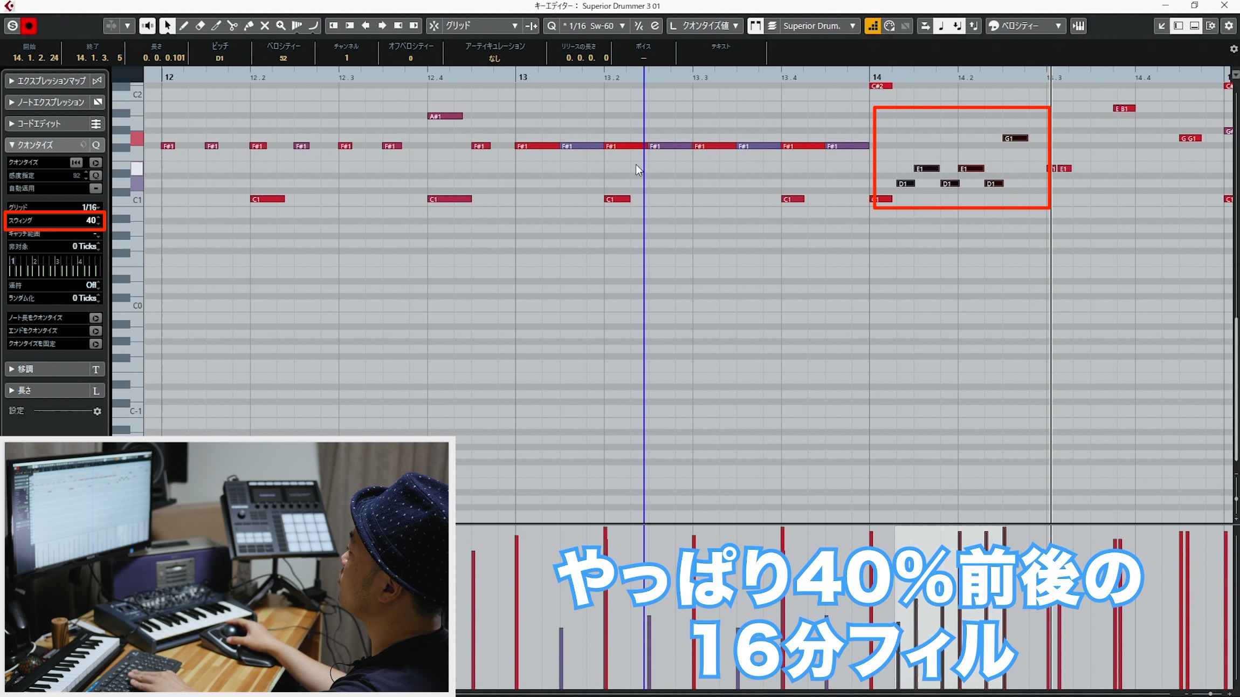
Task: Toggle the Snap on/off button
Action: coord(434,25)
